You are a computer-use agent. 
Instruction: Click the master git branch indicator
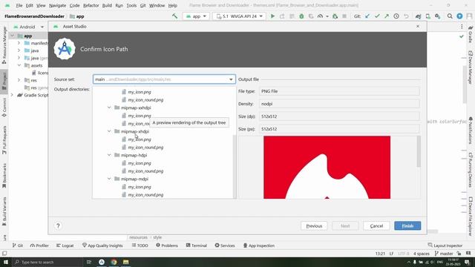[x=444, y=254]
